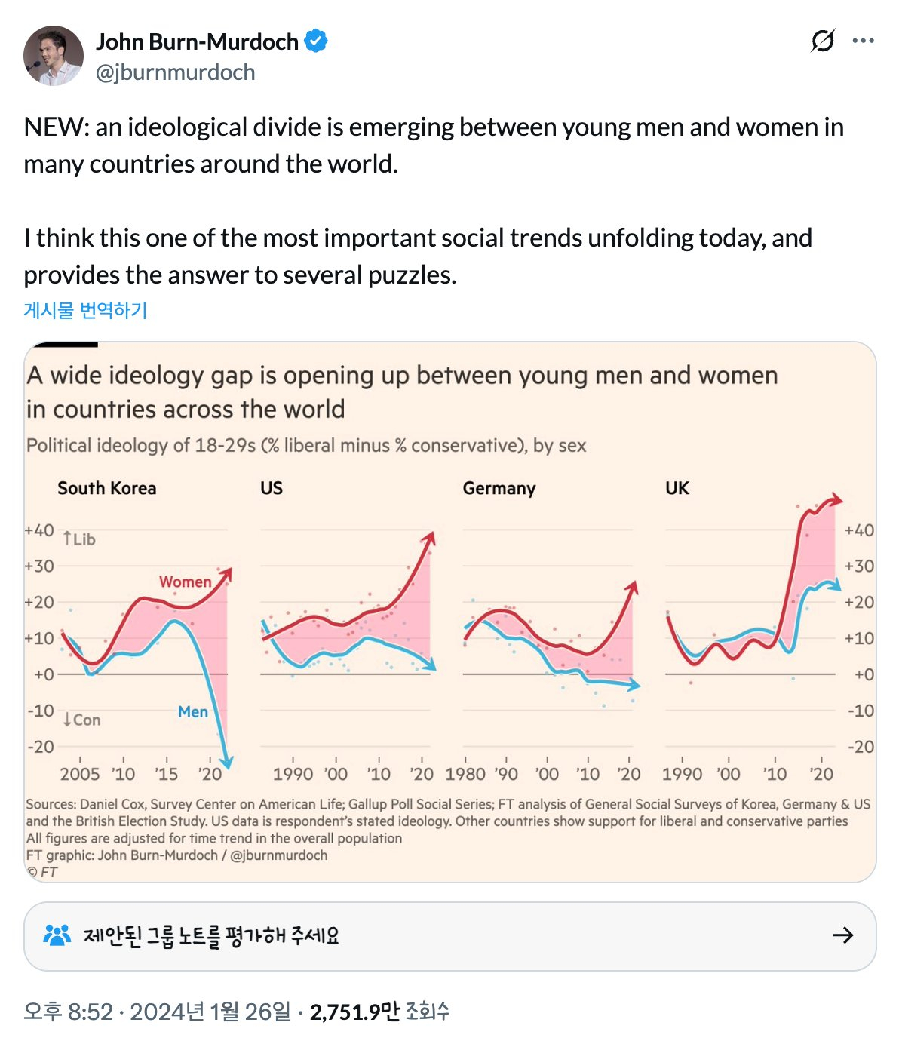Click the blue Men label in the chart
The image size is (899, 1050).
point(193,711)
